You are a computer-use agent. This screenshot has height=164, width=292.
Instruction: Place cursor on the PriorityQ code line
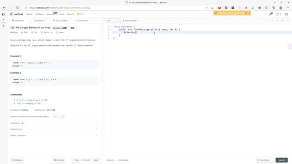point(202,32)
